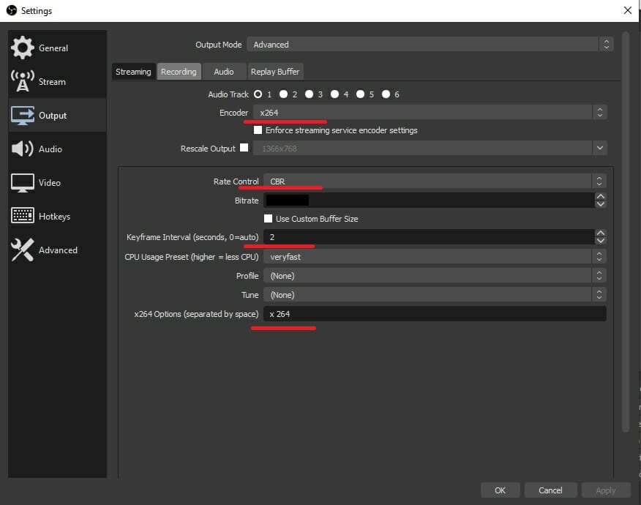641x505 pixels.
Task: Close the Settings window
Action: pos(628,10)
